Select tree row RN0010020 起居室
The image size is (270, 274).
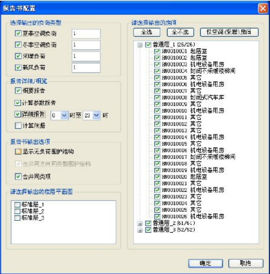(185, 177)
